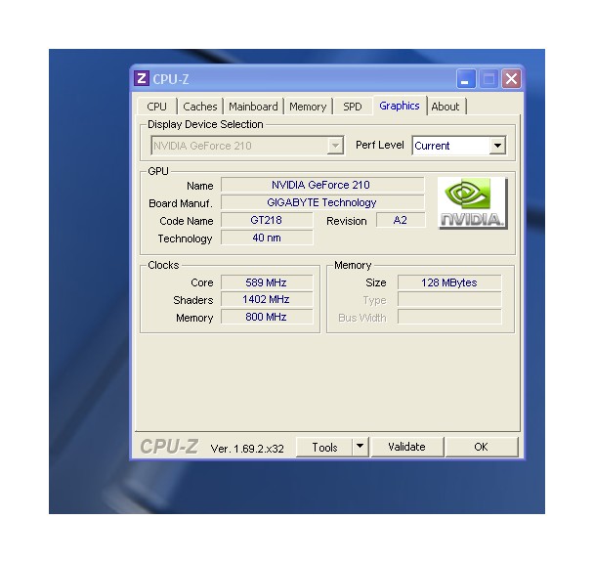The width and height of the screenshot is (594, 563).
Task: Click the GPU Name field NVIDIA GeForce 210
Action: [x=322, y=185]
